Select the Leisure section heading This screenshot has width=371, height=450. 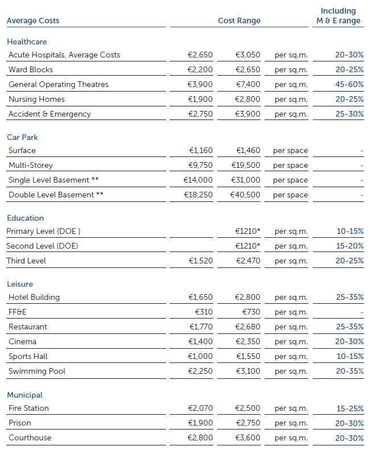click(x=20, y=284)
